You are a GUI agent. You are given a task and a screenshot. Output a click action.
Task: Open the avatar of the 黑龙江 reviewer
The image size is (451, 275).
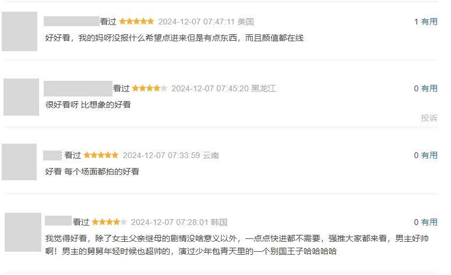click(x=22, y=97)
